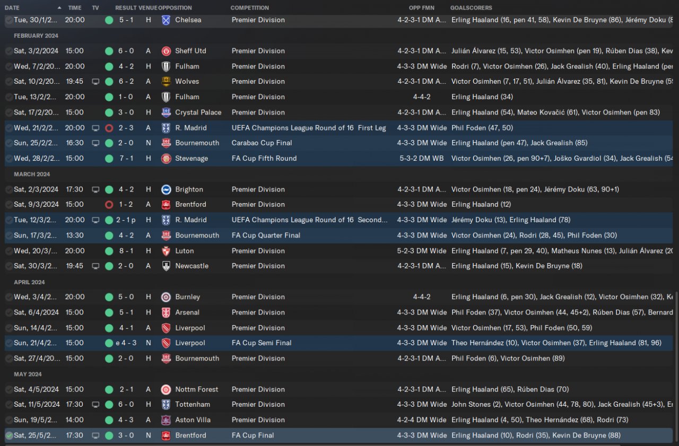Open the 7 - 1 result against Stevenage
This screenshot has width=679, height=446.
tap(126, 159)
